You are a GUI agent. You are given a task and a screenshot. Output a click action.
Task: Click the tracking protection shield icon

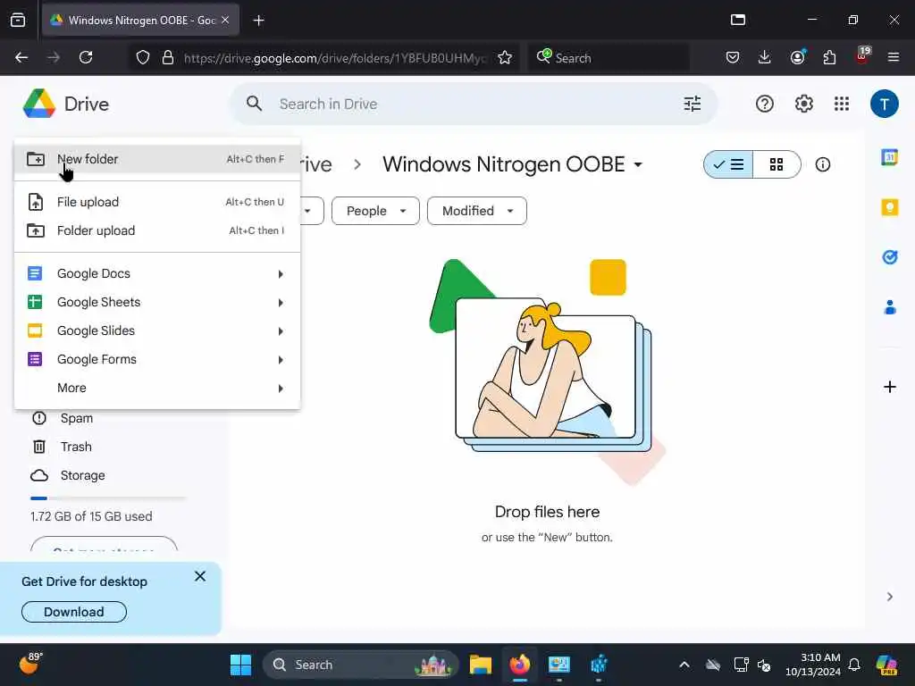point(143,57)
